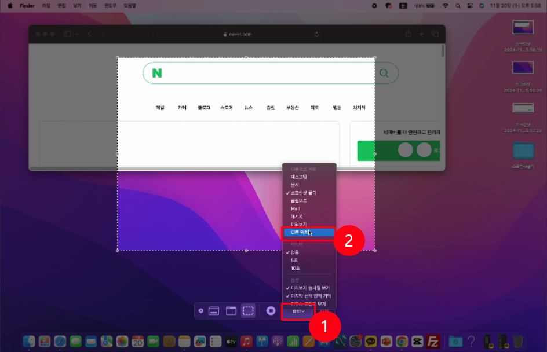The height and width of the screenshot is (352, 547).
Task: Select 스크린샷폴더 folder on desktop
Action: pos(523,155)
